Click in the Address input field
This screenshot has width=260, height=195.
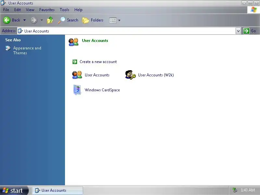point(126,31)
